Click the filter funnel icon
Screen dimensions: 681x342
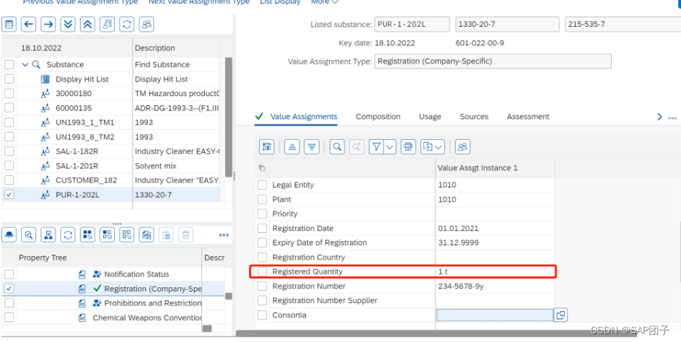[x=377, y=147]
